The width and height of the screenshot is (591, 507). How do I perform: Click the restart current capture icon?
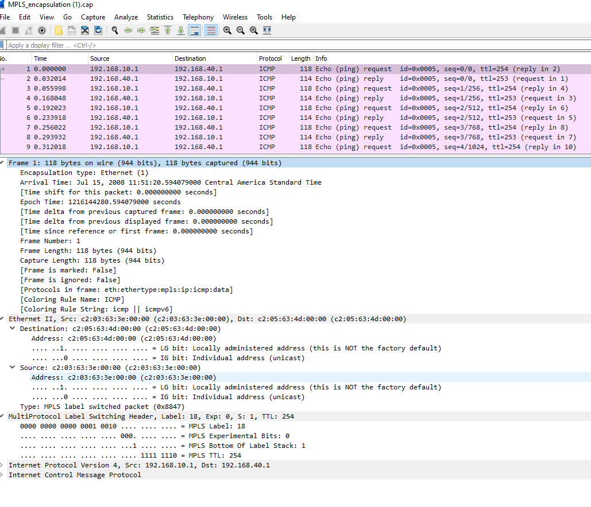point(30,30)
